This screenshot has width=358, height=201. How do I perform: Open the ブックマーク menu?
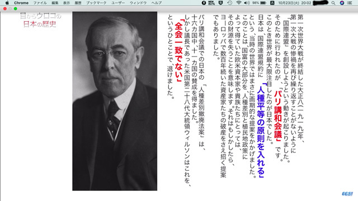click(x=96, y=3)
